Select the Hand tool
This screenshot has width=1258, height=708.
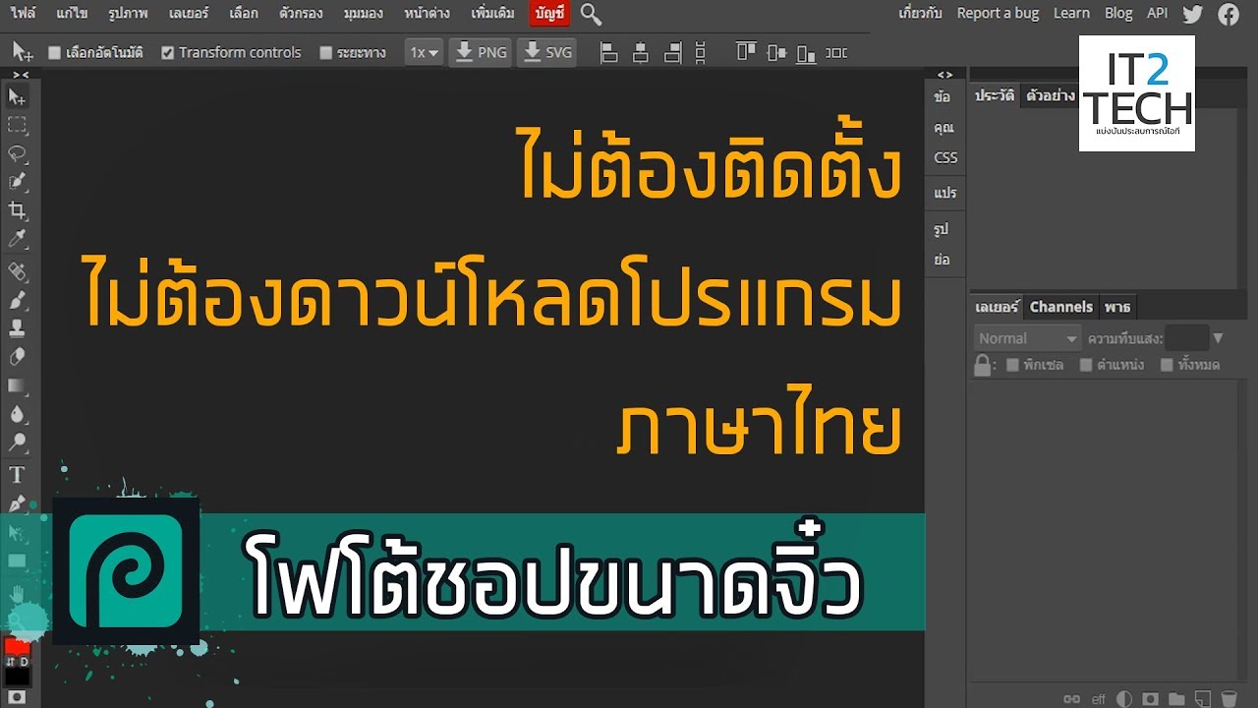[17, 593]
